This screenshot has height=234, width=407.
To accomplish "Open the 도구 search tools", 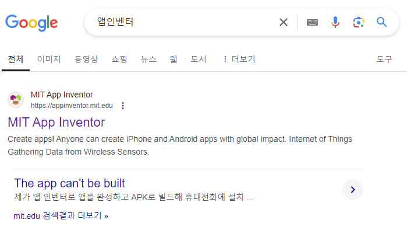I will (384, 59).
